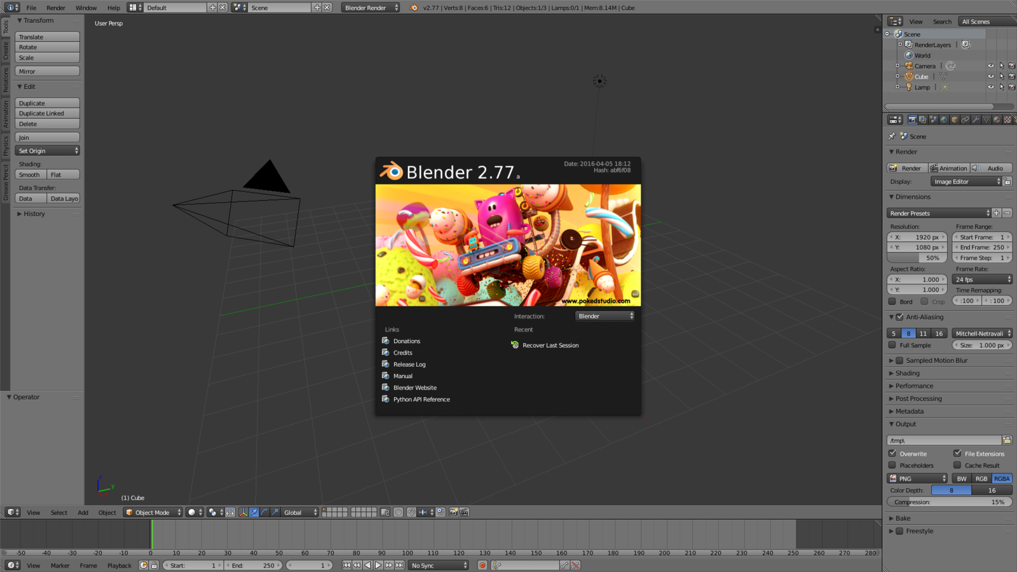Open the Help menu
The image size is (1017, 572).
click(x=114, y=8)
